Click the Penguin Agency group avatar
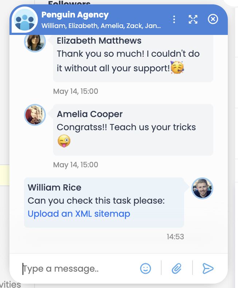 (25, 20)
